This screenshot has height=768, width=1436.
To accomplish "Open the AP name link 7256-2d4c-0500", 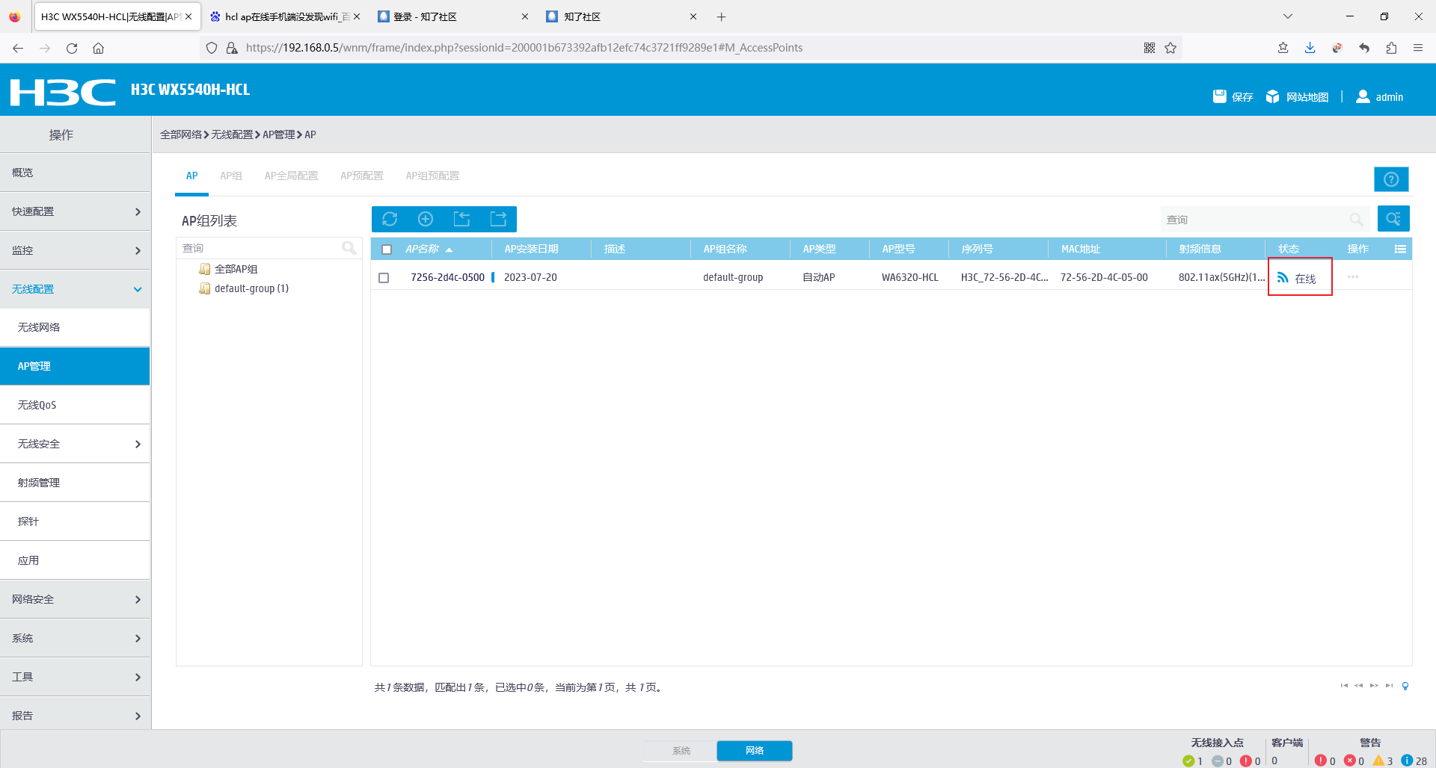I will coord(447,277).
